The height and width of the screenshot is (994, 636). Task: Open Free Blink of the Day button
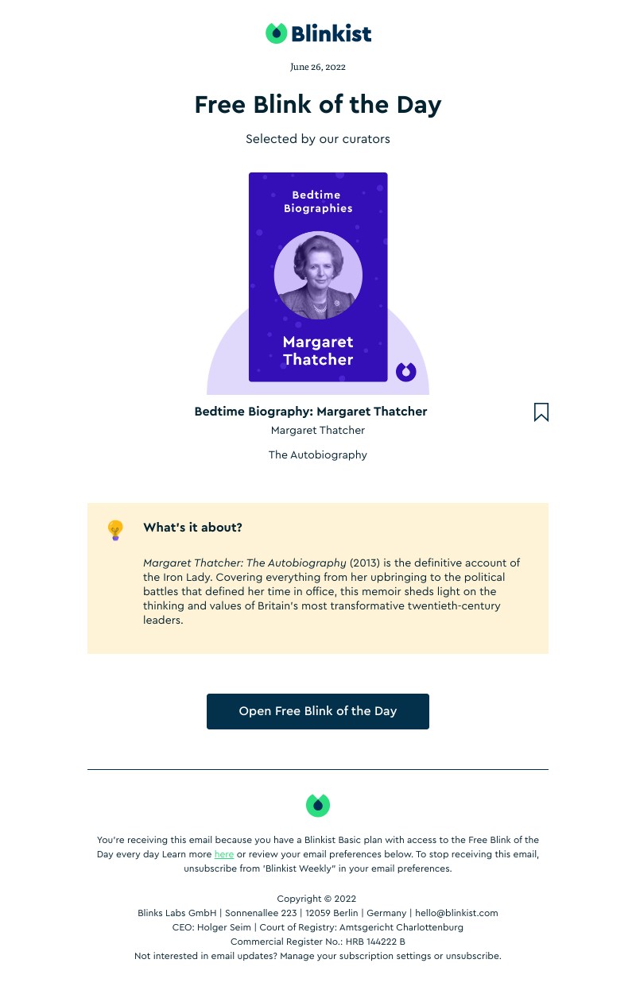tap(318, 711)
